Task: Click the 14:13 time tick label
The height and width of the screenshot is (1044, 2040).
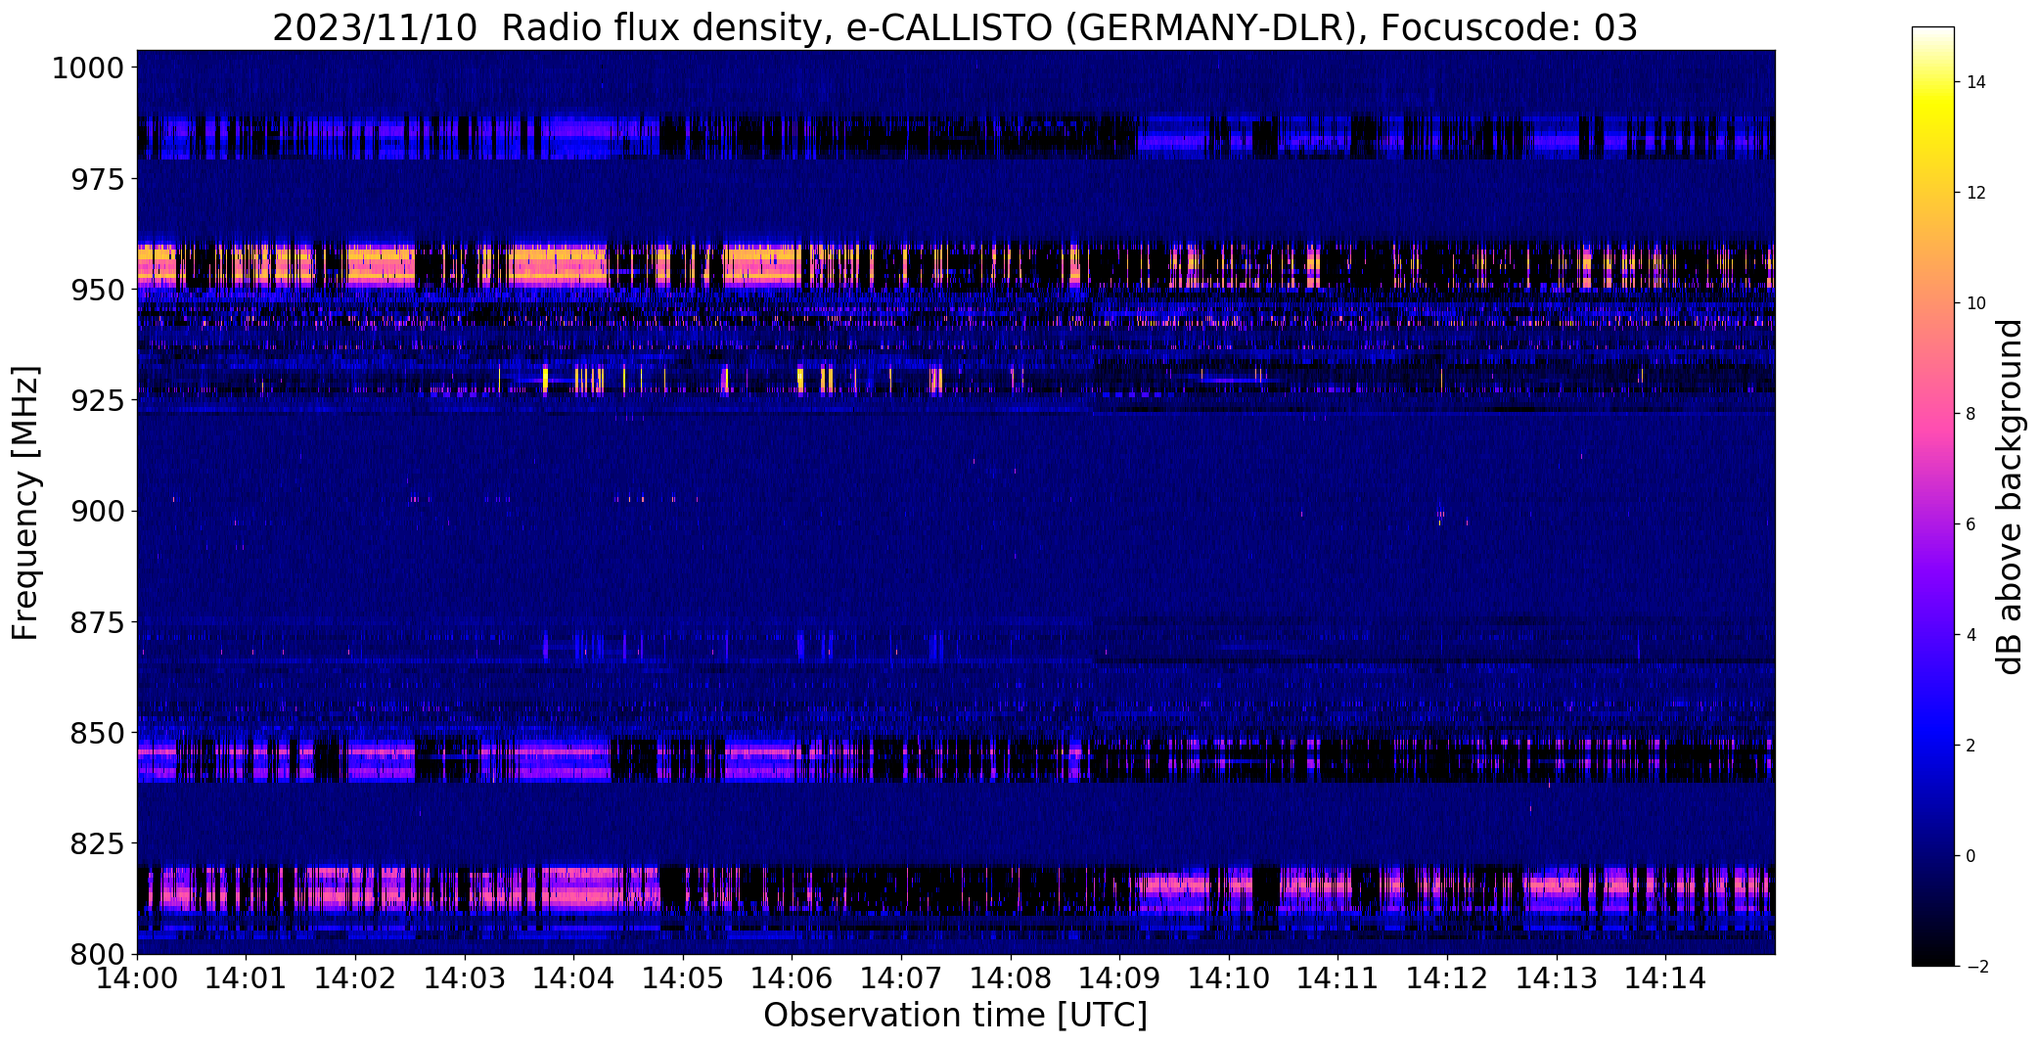Action: [x=1557, y=978]
